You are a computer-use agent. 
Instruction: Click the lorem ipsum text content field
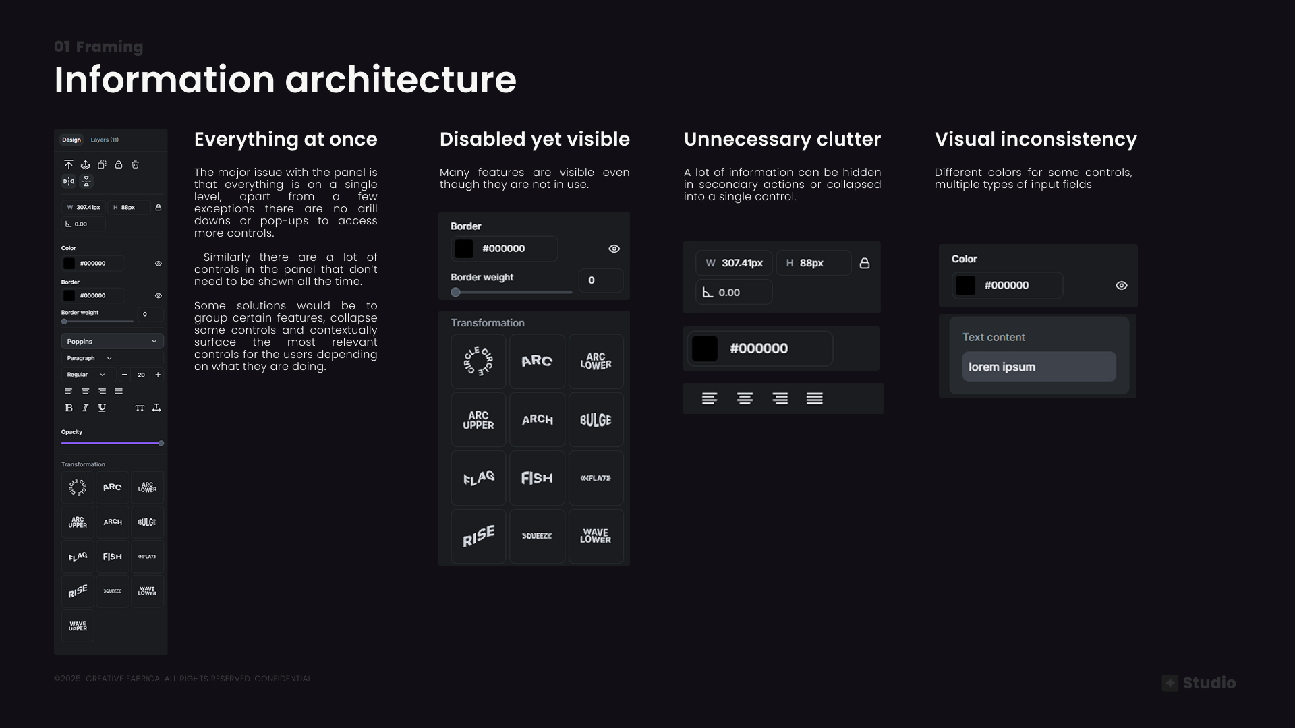(1039, 367)
